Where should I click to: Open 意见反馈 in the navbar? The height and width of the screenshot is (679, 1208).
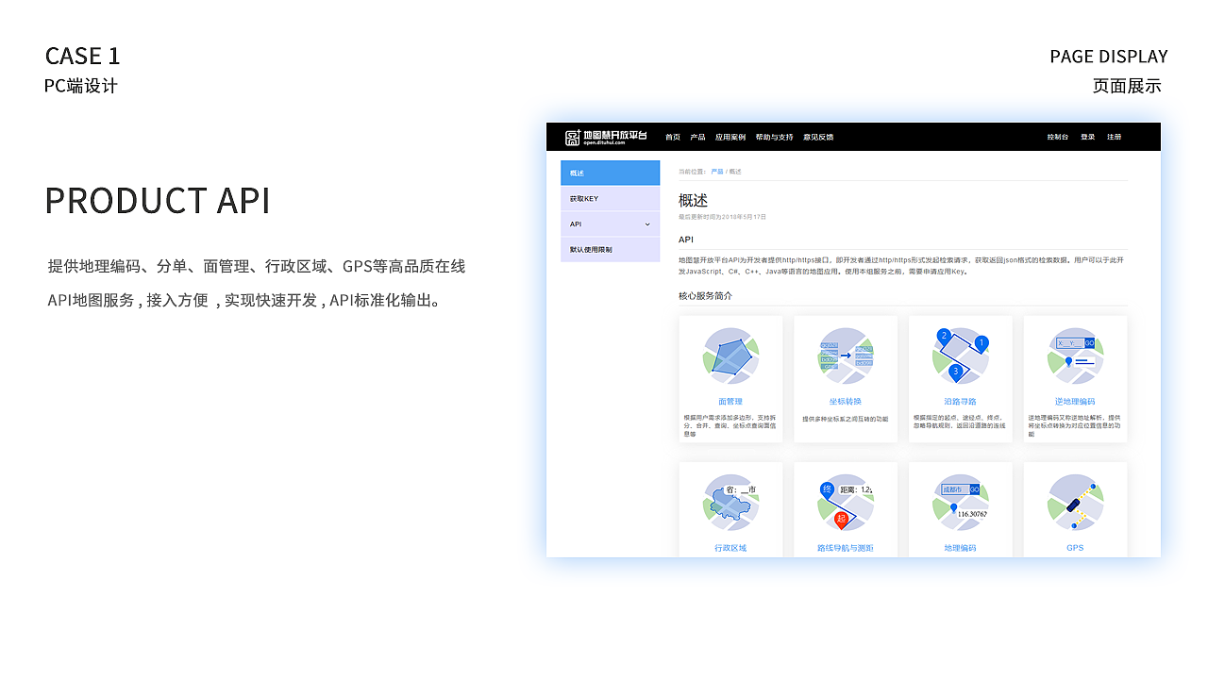pos(818,138)
